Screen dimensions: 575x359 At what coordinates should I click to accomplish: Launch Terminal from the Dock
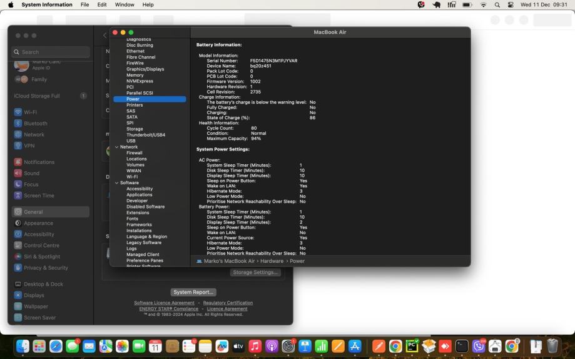462,346
